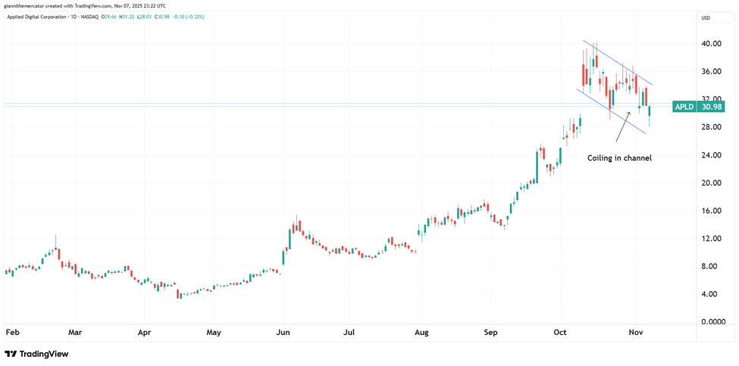This screenshot has height=366, width=739.
Task: Click the Jun label on time axis
Action: 283,332
